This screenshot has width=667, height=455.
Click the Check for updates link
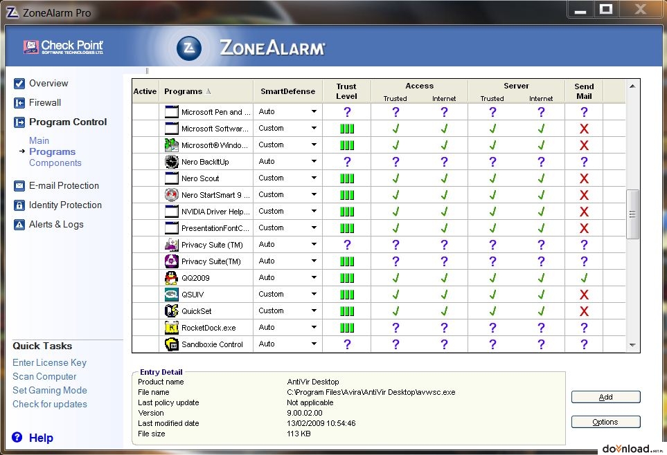(50, 404)
